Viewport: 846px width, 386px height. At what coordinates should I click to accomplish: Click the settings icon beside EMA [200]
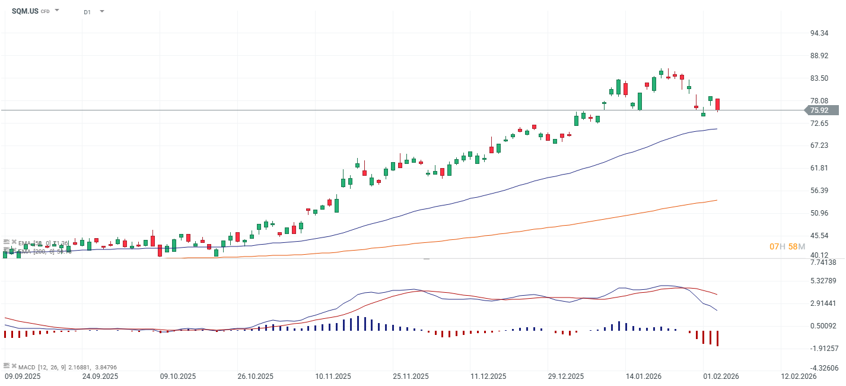point(7,251)
